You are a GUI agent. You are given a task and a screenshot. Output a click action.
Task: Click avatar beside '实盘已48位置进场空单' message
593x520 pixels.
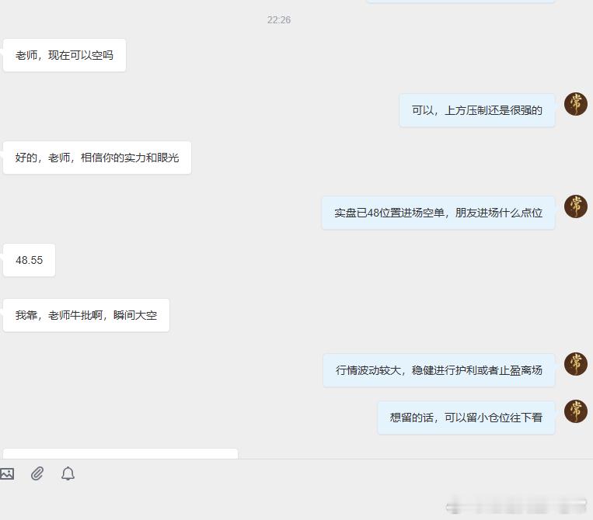click(x=576, y=206)
